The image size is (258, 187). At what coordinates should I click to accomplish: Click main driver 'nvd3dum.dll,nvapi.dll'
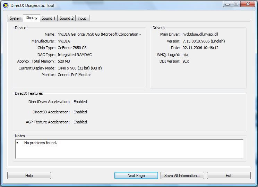200,34
